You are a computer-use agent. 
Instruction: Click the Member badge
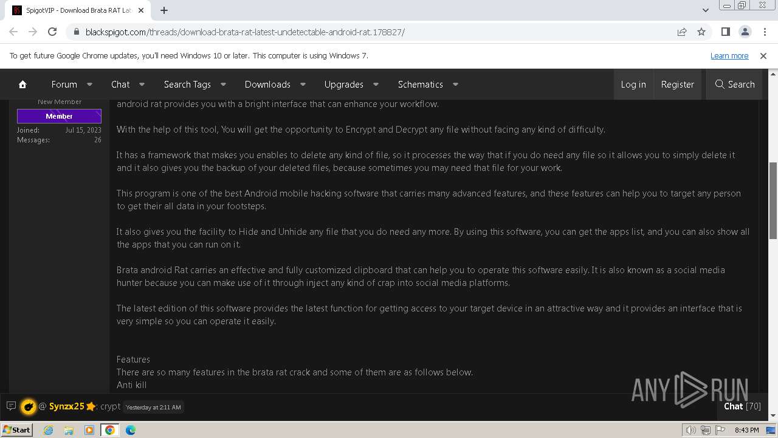point(59,116)
